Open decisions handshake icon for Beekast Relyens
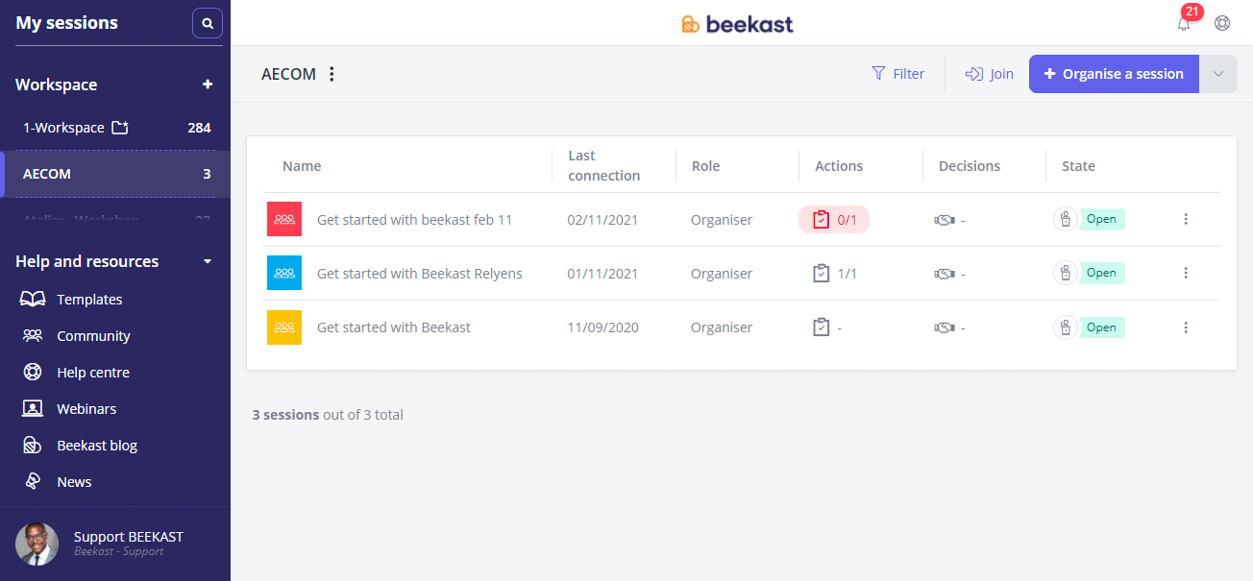This screenshot has height=581, width=1253. 945,274
